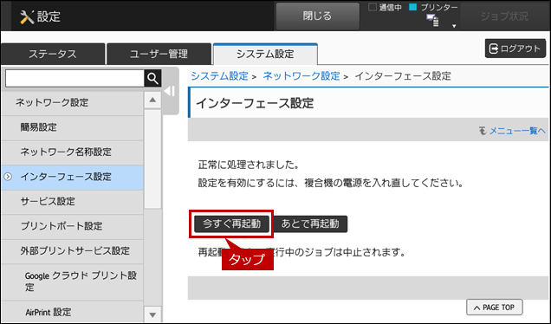Screen dimensions: 551x324
Task: Click the sidebar search input field
Action: click(75, 78)
